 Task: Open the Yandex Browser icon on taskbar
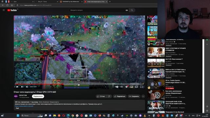pos(77,115)
